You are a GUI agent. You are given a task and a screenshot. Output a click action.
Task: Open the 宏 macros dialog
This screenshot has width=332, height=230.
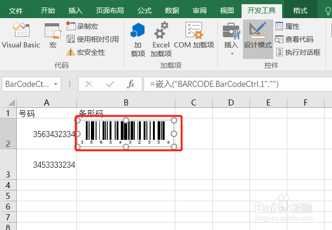(x=53, y=35)
